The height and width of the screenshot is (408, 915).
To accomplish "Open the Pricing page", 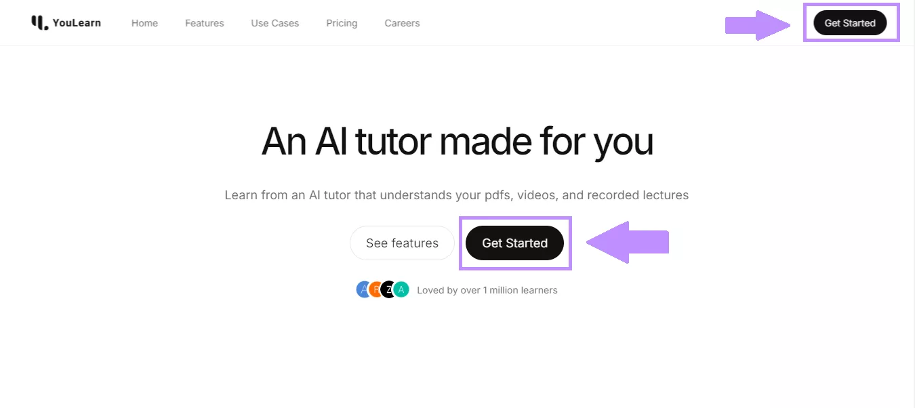I will point(342,22).
